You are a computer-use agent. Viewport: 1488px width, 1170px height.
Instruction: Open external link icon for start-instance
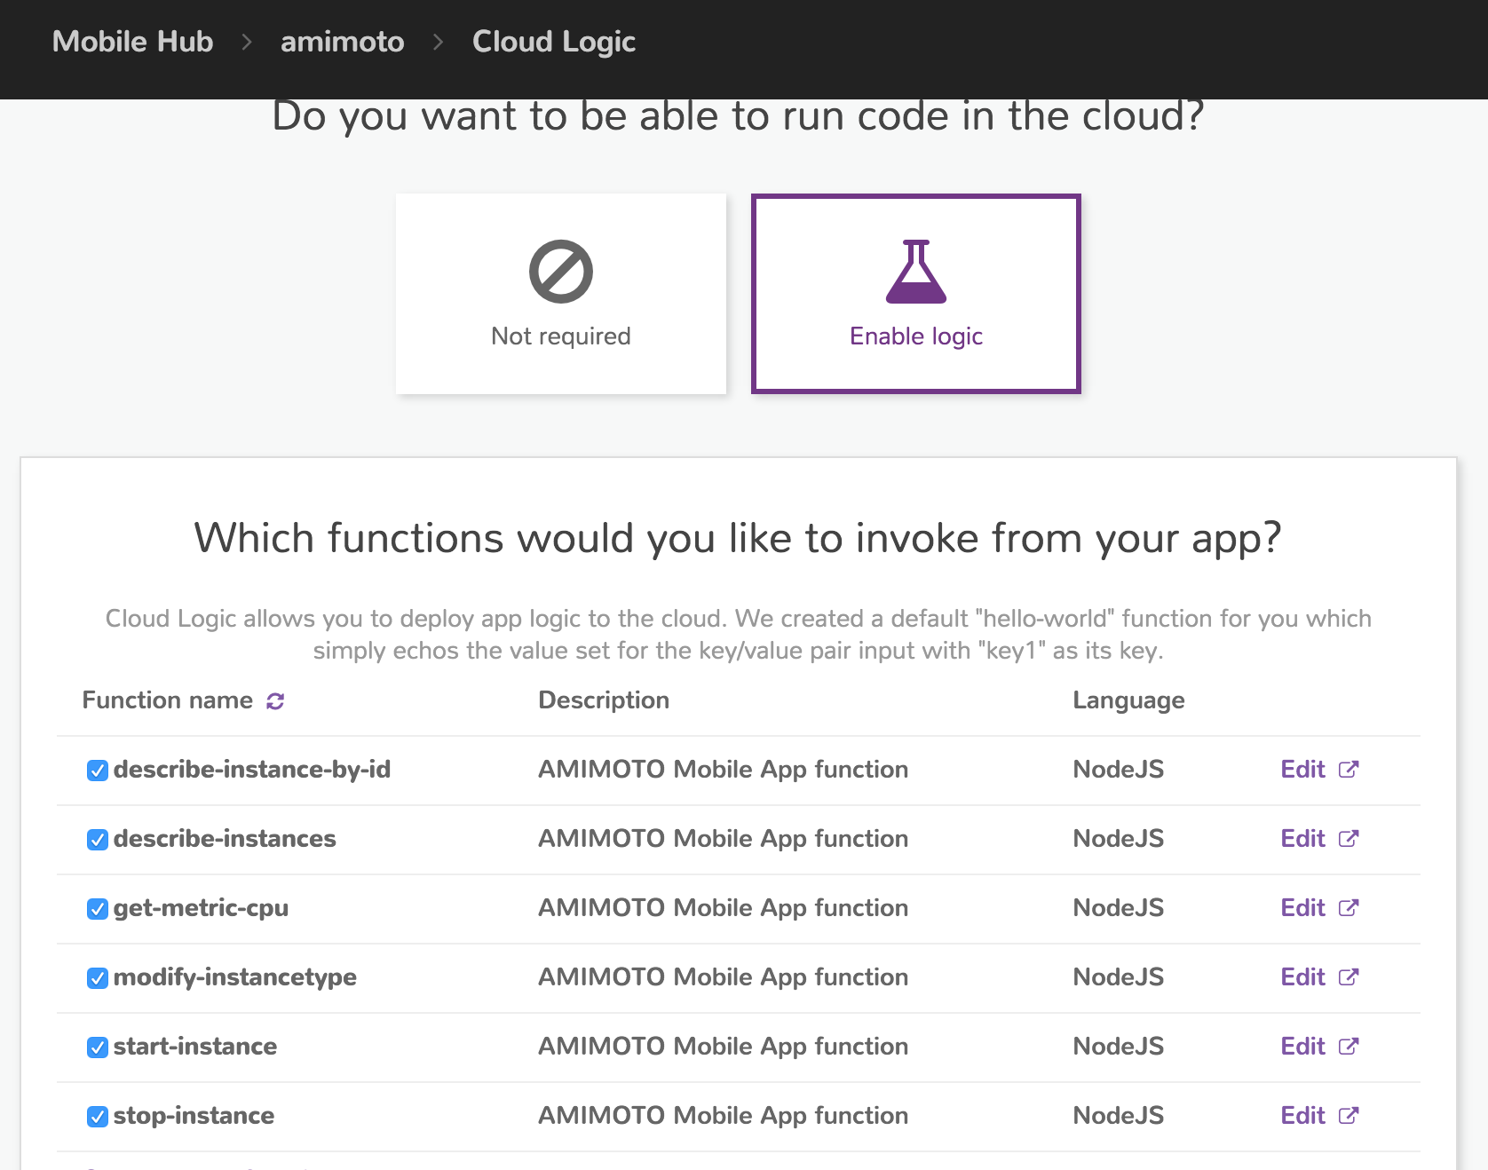tap(1349, 1047)
